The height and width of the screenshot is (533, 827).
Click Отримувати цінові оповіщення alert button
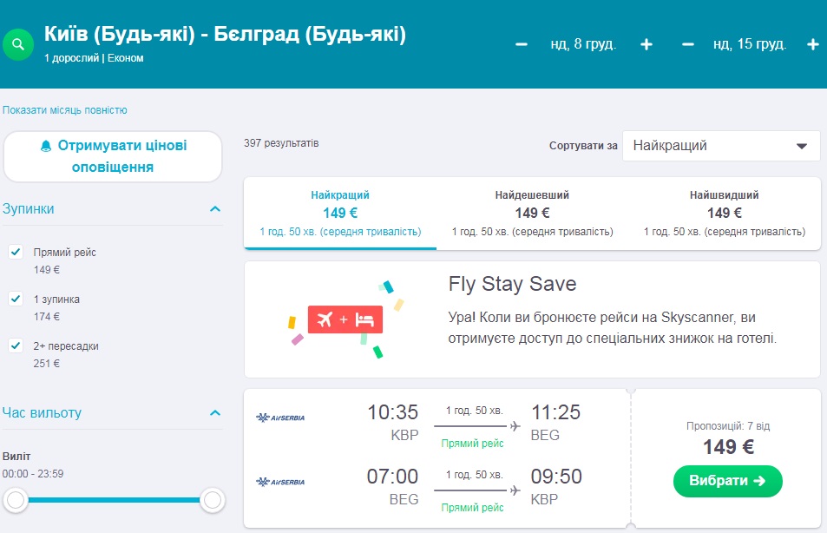coord(113,156)
